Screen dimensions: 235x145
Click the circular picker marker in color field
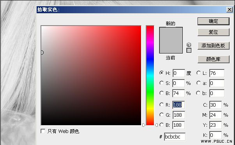[42, 52]
